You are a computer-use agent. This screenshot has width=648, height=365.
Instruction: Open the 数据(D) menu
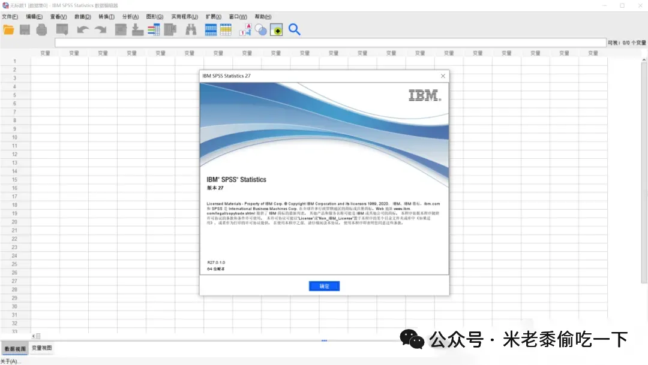pyautogui.click(x=83, y=17)
